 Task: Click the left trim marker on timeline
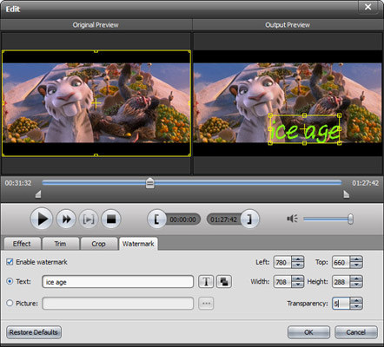point(38,194)
